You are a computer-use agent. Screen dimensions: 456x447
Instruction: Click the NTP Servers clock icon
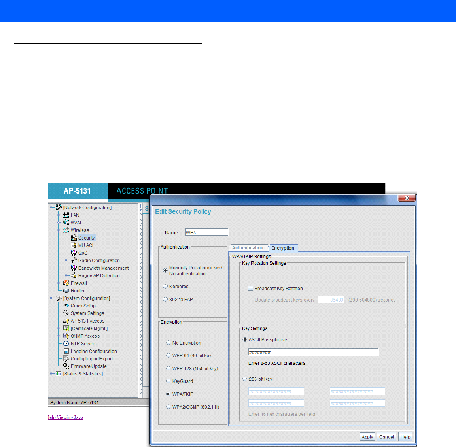(x=66, y=343)
